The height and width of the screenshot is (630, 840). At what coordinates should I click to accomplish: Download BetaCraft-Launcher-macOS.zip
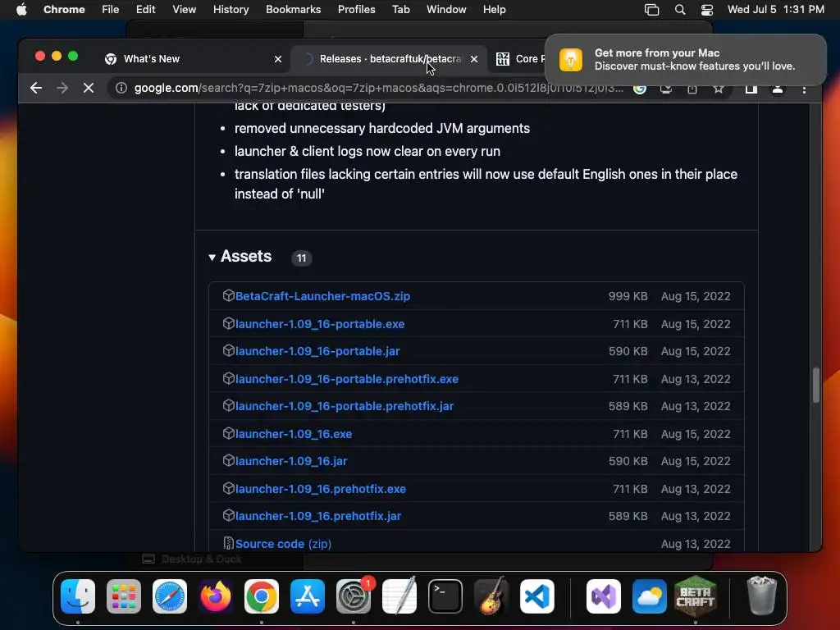[x=322, y=296]
